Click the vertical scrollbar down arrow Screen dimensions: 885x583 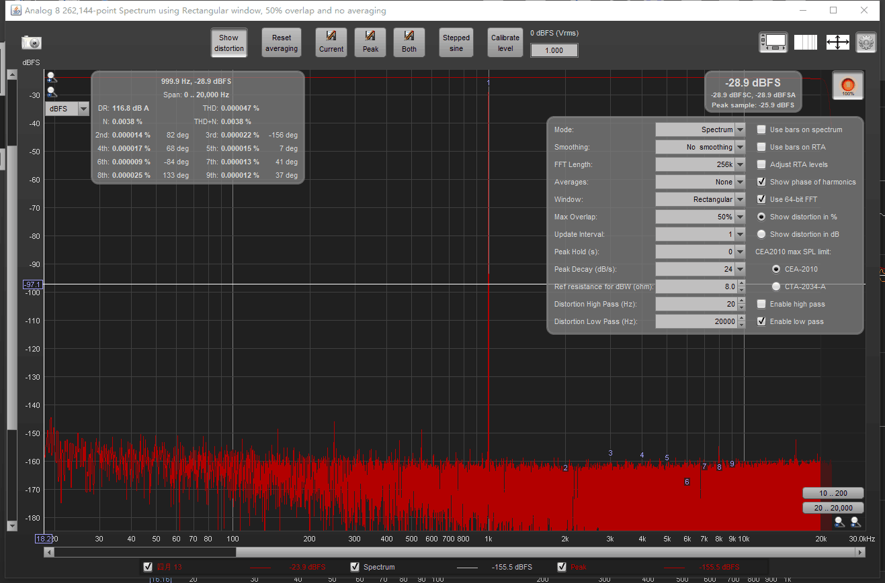click(x=11, y=527)
